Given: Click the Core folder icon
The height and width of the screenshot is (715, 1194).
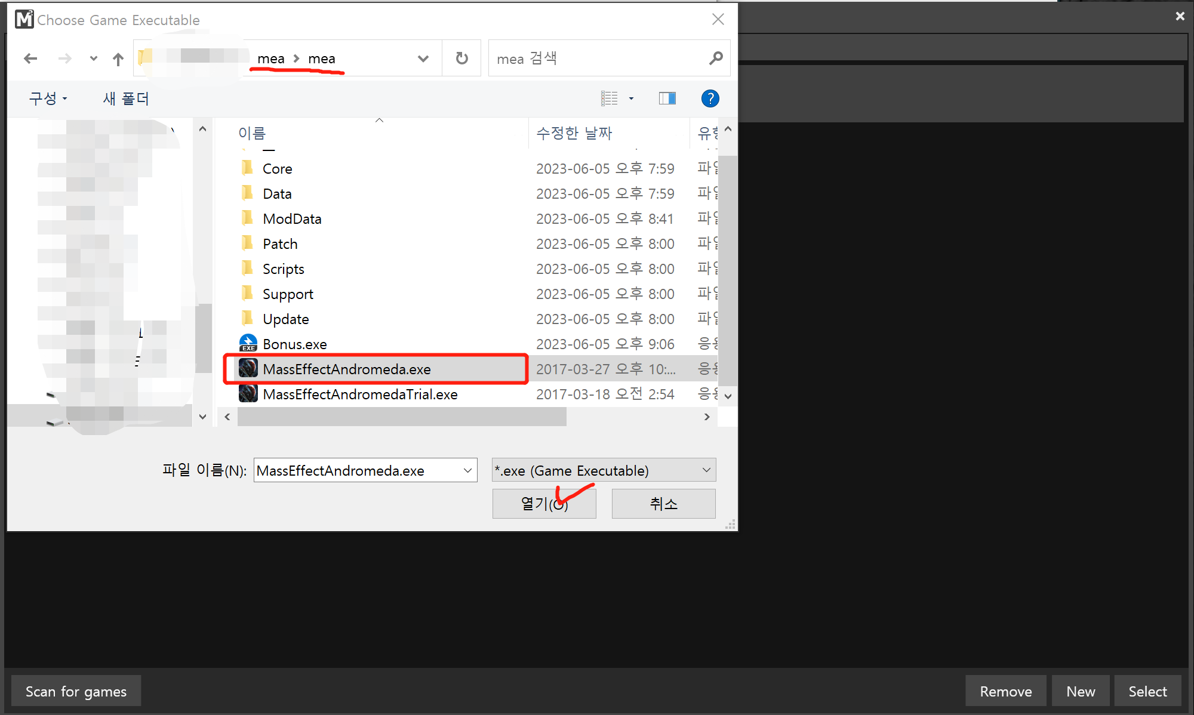Looking at the screenshot, I should [x=247, y=168].
